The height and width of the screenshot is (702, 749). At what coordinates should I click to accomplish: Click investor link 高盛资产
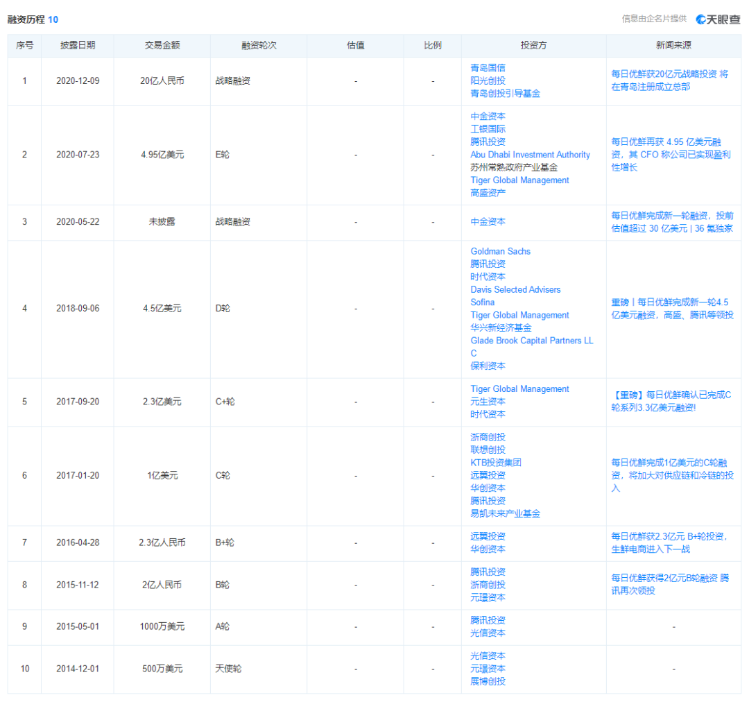[488, 193]
